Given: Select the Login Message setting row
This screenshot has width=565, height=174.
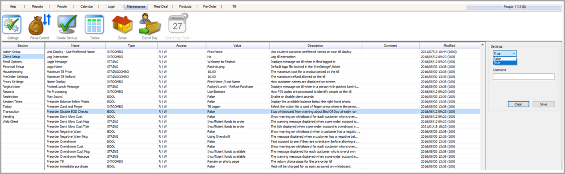Looking at the screenshot, I should pyautogui.click(x=262, y=62).
